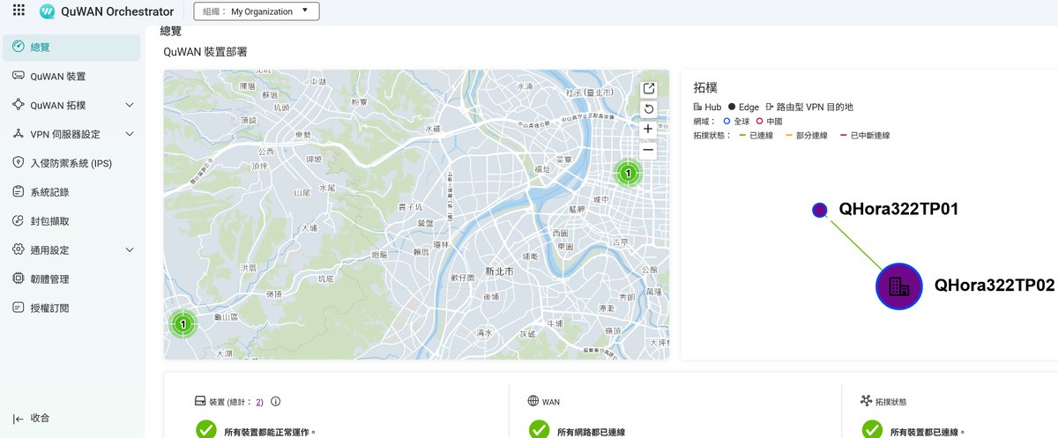Click the device total count link
The width and height of the screenshot is (1058, 438).
258,402
